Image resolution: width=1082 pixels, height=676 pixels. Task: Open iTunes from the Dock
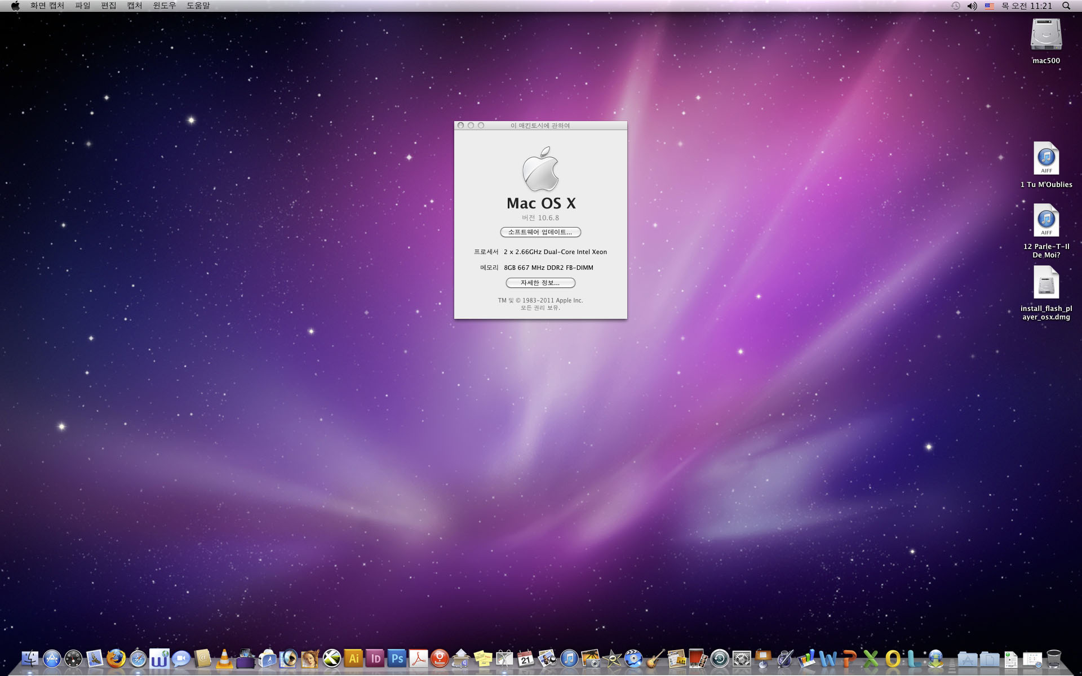tap(569, 658)
